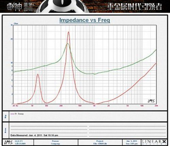Click the 1K frequency axis label

94,106
